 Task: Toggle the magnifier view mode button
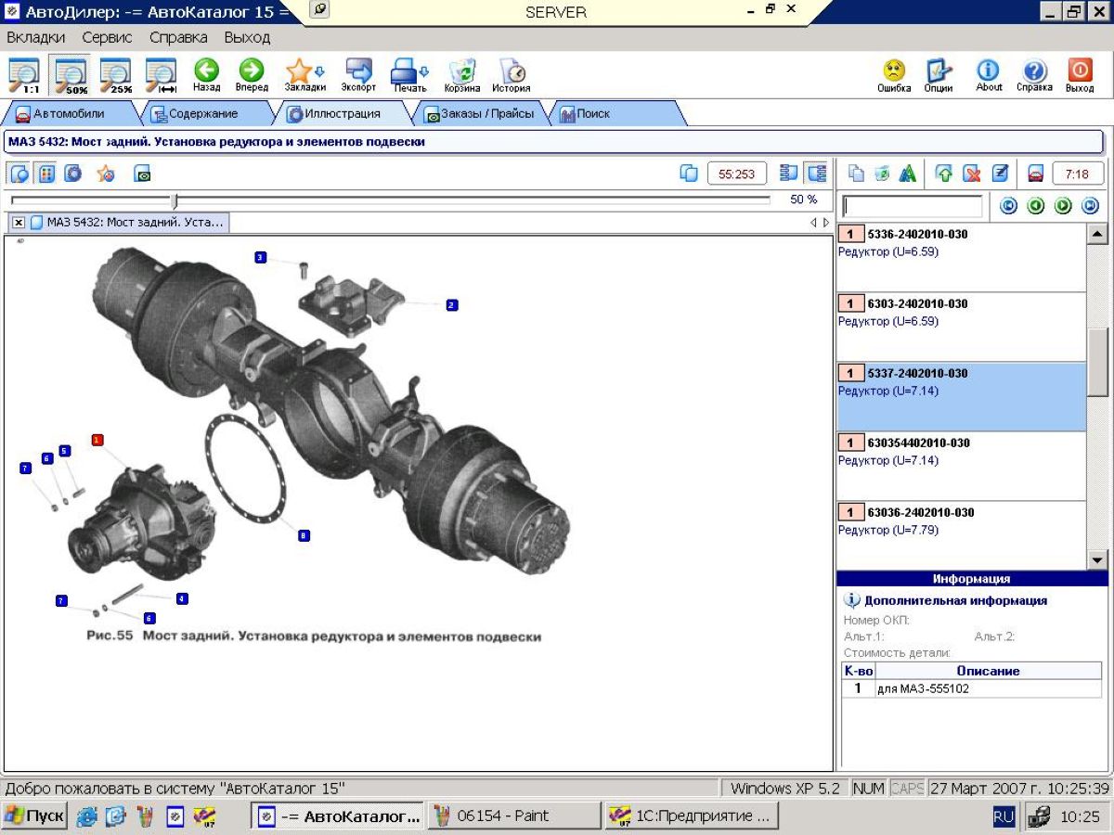[19, 173]
